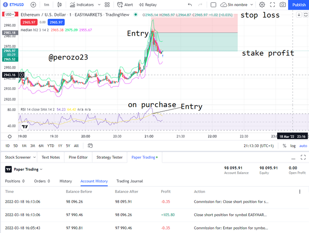Open chart settings gear
The width and height of the screenshot is (309, 233).
[262, 4]
